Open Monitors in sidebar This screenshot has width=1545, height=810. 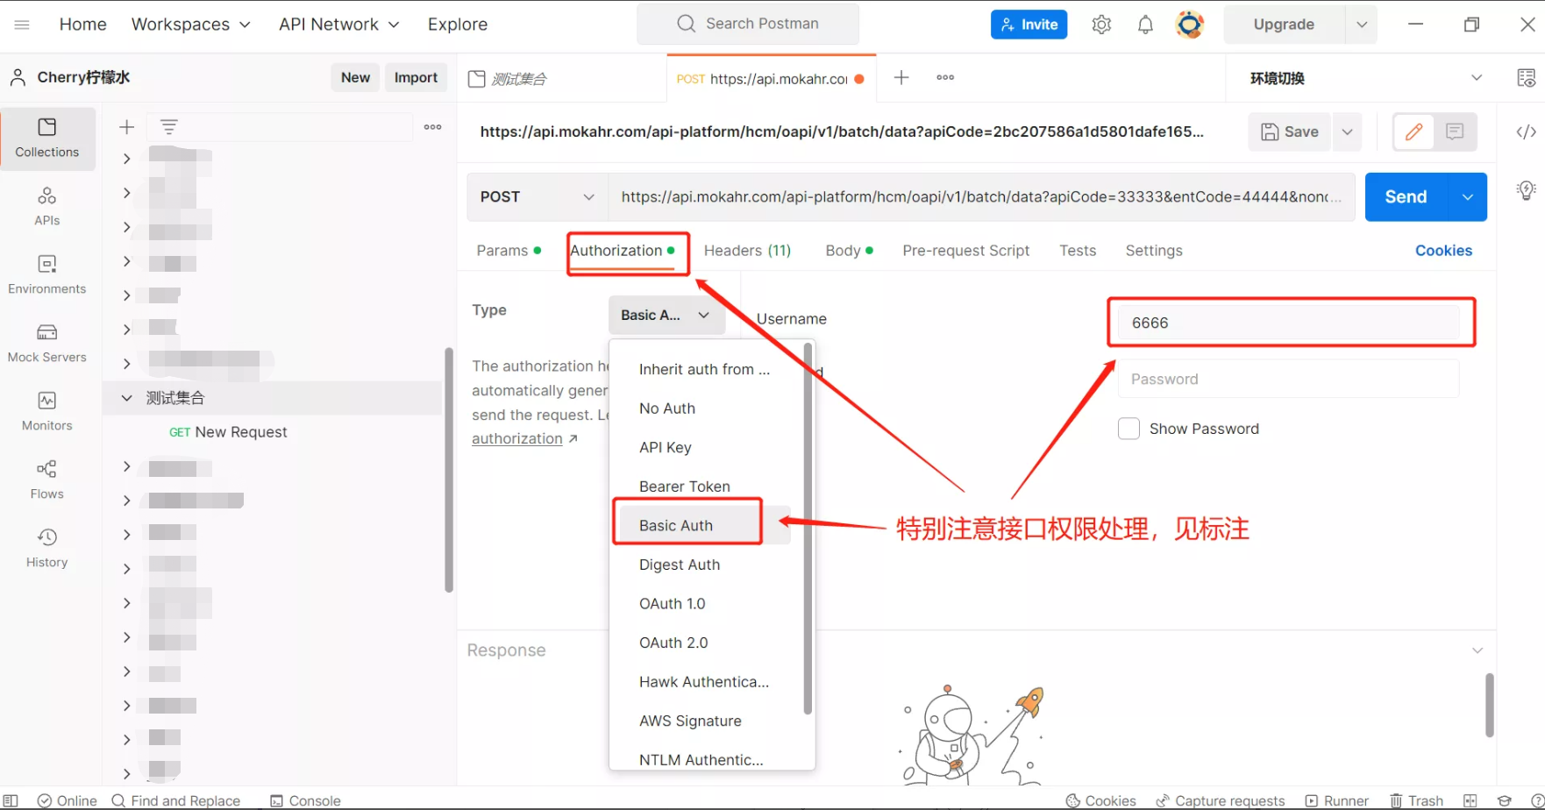47,411
